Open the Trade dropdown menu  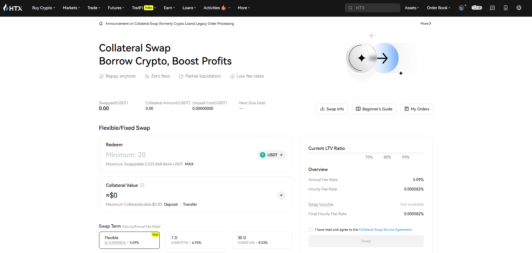coord(94,8)
